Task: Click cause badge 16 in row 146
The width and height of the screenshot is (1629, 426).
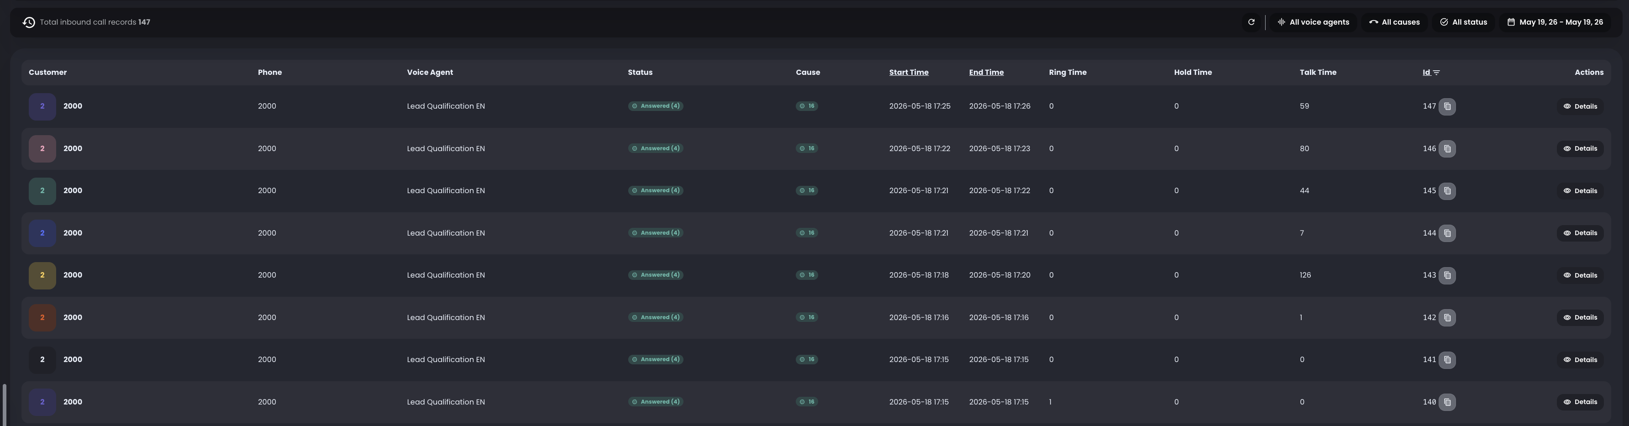Action: coord(807,148)
